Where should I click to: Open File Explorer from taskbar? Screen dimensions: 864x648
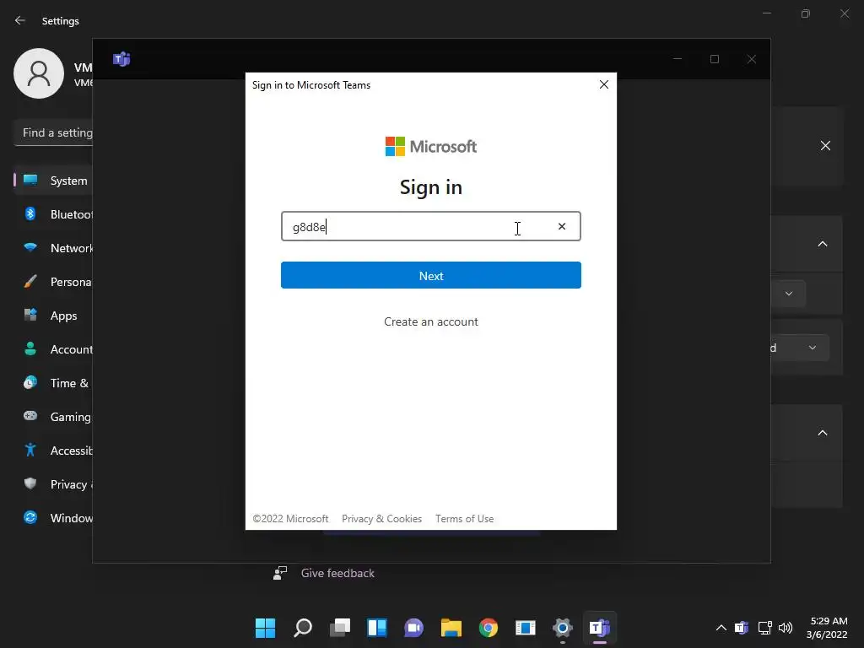click(451, 628)
